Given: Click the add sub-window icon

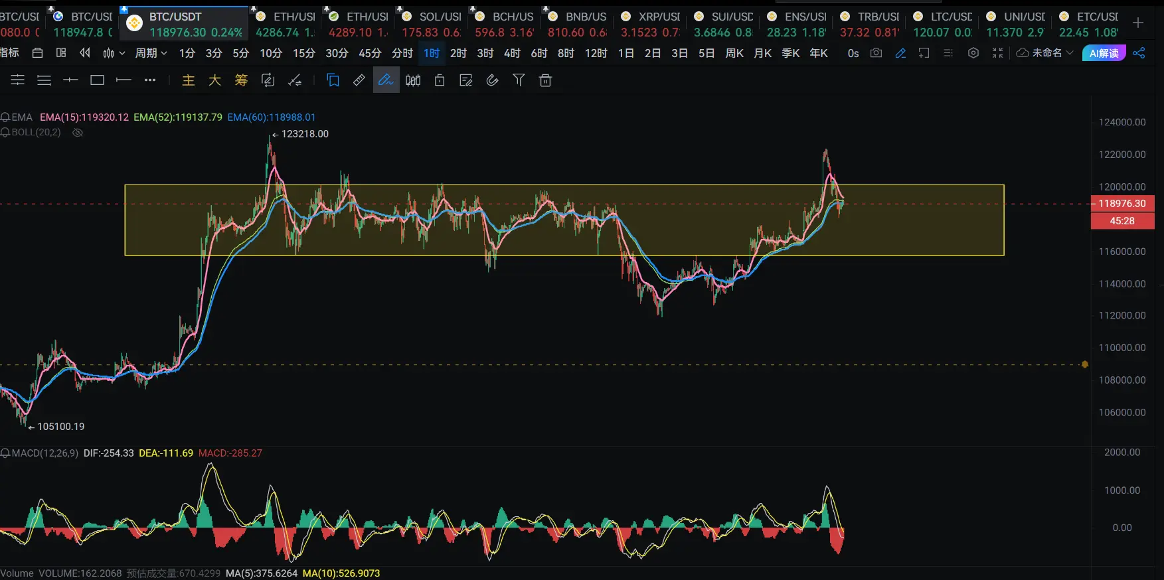Looking at the screenshot, I should [x=924, y=53].
